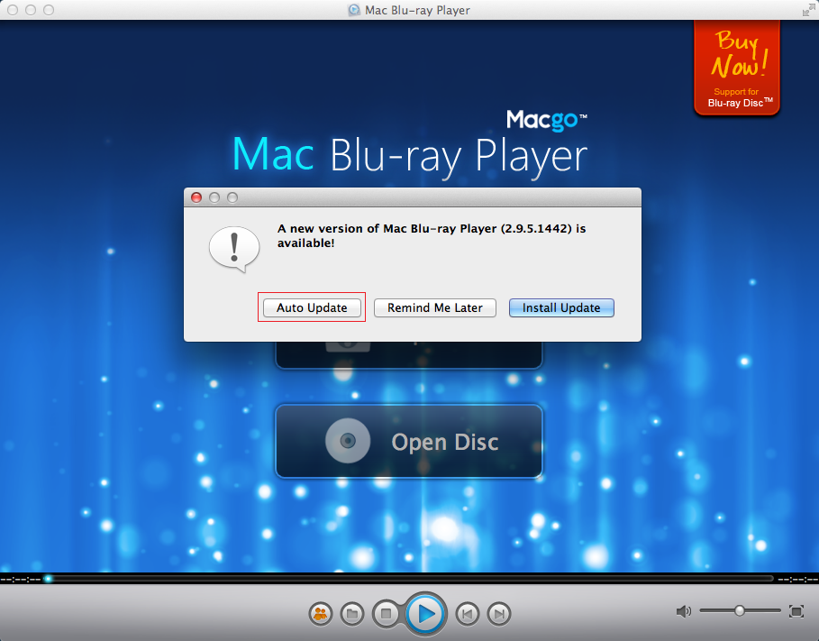Screen dimensions: 819x641
Task: Click the Macgo logo
Action: pos(546,120)
